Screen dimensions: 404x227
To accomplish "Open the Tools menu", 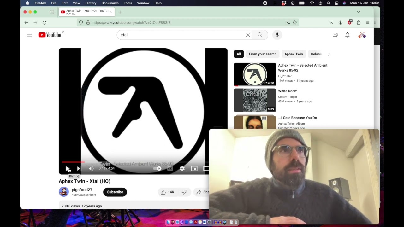I will point(128,3).
